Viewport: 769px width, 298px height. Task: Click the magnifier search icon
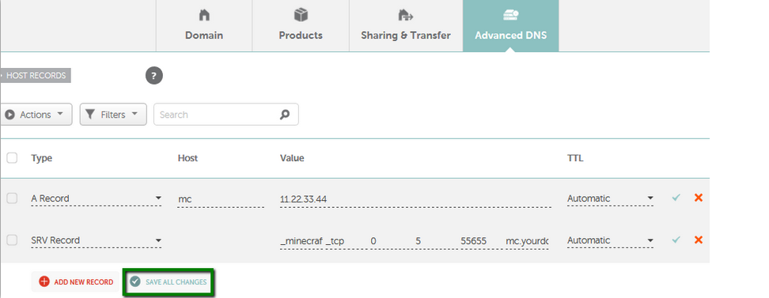[285, 115]
